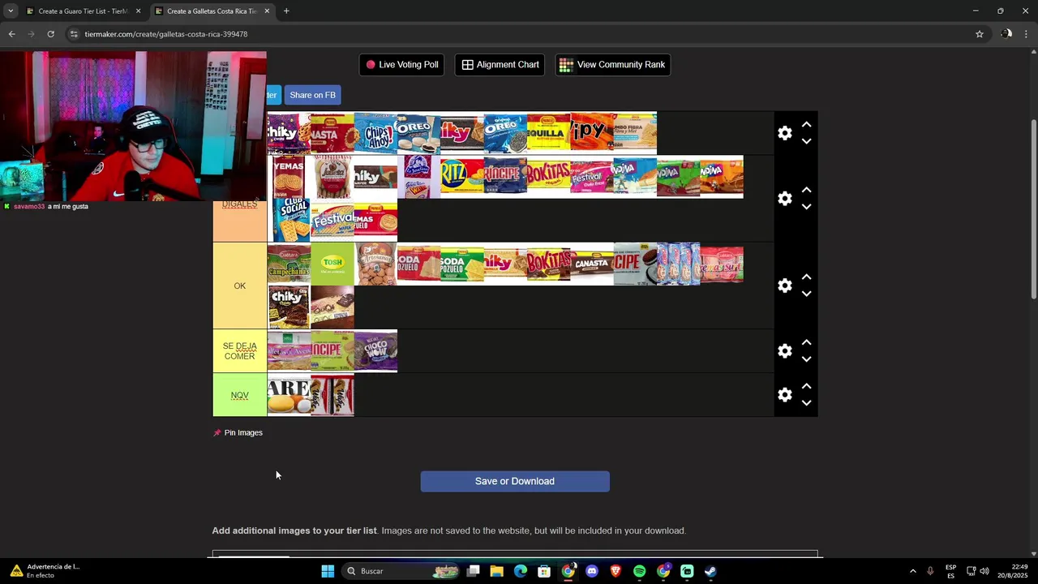
Task: Move the OK row up
Action: pos(806,277)
